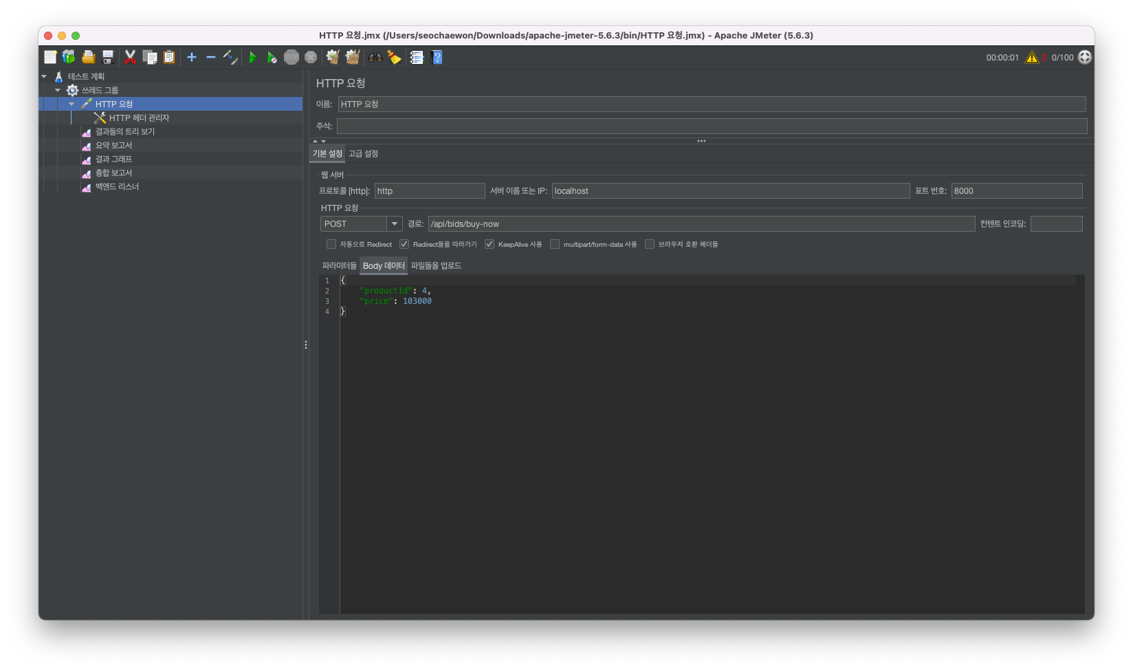Image resolution: width=1133 pixels, height=671 pixels.
Task: Start the test green arrow
Action: click(252, 57)
